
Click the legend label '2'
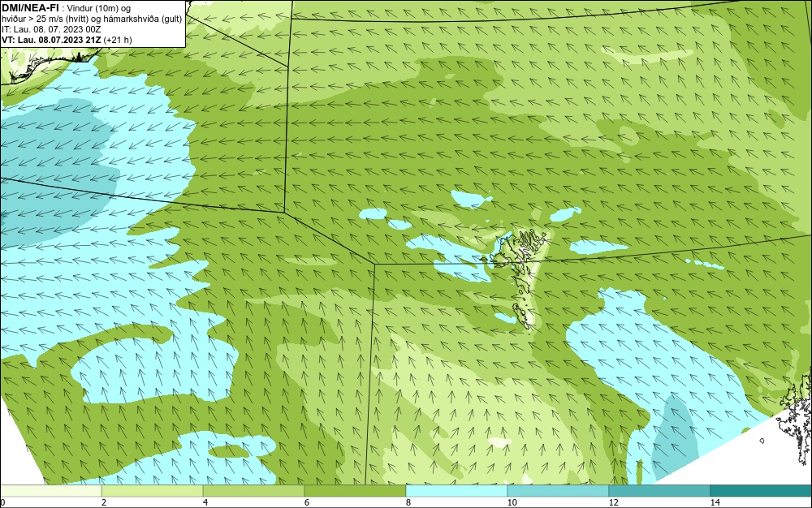[104, 502]
